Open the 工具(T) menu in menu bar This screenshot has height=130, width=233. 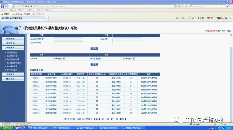click(x=40, y=10)
